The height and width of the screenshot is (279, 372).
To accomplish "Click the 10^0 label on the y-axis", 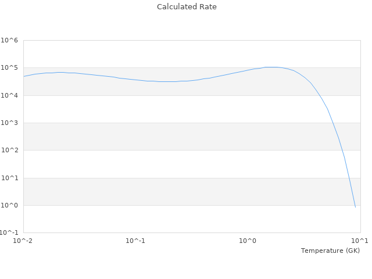I will click(9, 206).
